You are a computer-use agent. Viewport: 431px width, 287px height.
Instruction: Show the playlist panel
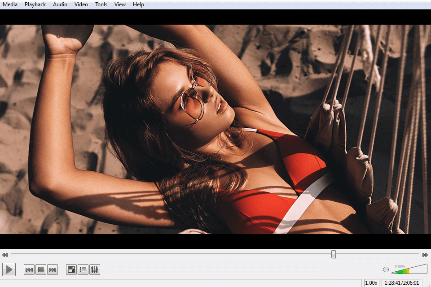click(83, 270)
